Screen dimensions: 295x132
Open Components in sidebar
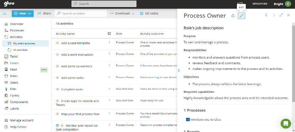click(19, 102)
